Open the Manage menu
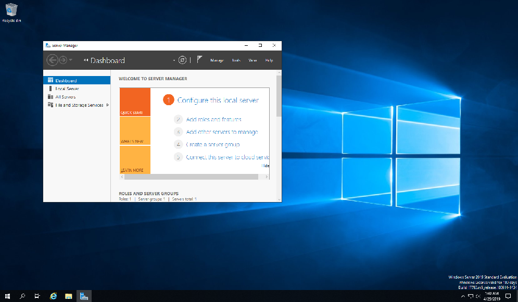 [217, 60]
